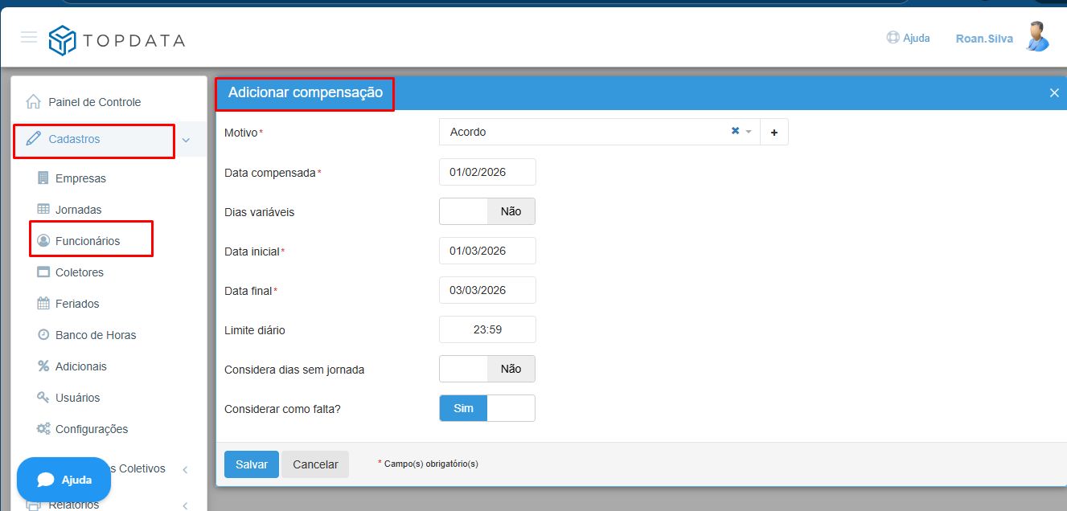Viewport: 1067px width, 511px height.
Task: Toggle the Considerar como falta switch
Action: coord(486,408)
